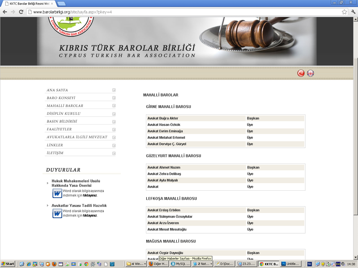Click the Word icon under Avukatlar Yasası Tadili
Viewport: 358px width, 268px height.
(57, 214)
